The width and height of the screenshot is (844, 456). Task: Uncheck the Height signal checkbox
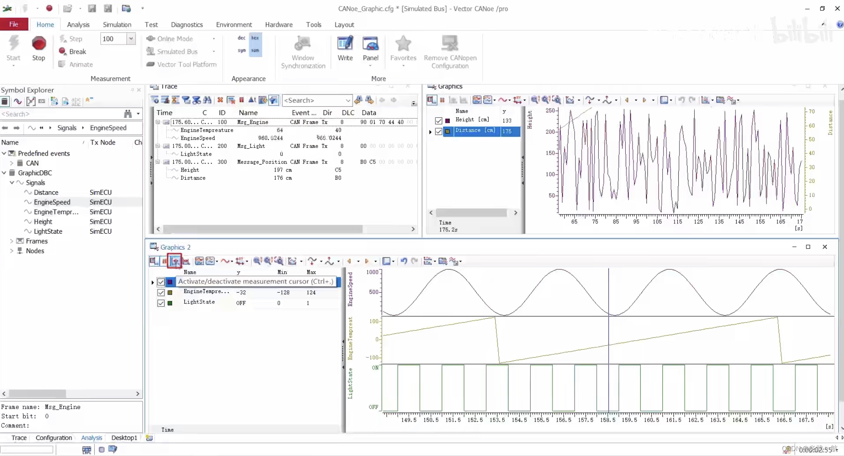pyautogui.click(x=438, y=121)
